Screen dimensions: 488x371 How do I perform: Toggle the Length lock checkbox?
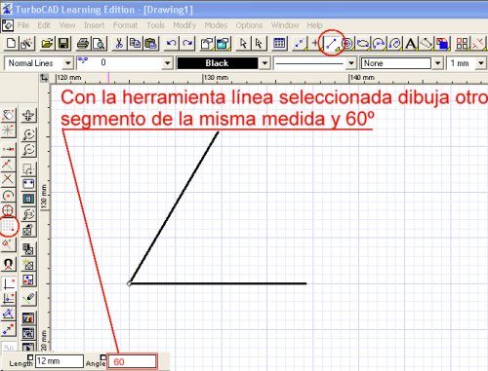[30, 357]
